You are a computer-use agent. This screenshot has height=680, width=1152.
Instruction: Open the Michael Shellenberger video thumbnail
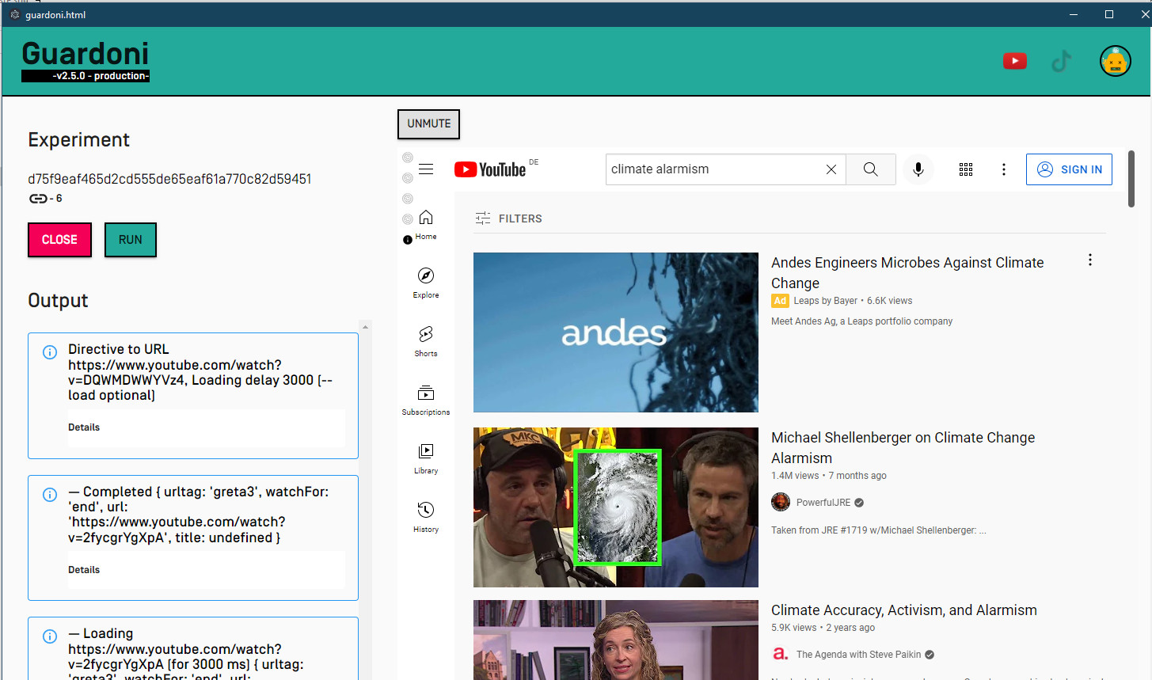[616, 507]
